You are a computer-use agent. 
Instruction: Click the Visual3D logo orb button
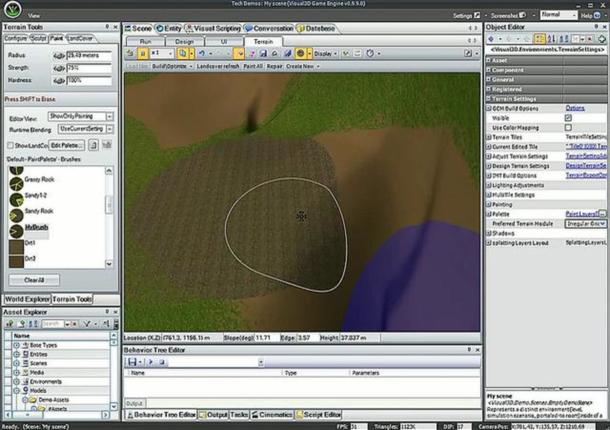tap(12, 10)
